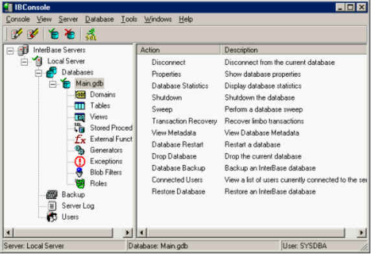This screenshot has width=371, height=254.
Task: Select the Transaction Recovery action
Action: tap(184, 121)
